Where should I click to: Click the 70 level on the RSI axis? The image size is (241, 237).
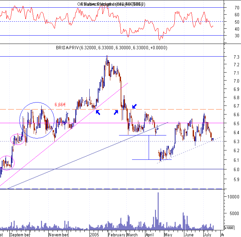click(x=237, y=8)
